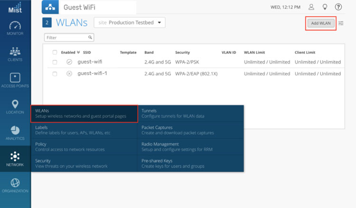356x208 pixels.
Task: Go to Clients in the sidebar
Action: coord(15,53)
